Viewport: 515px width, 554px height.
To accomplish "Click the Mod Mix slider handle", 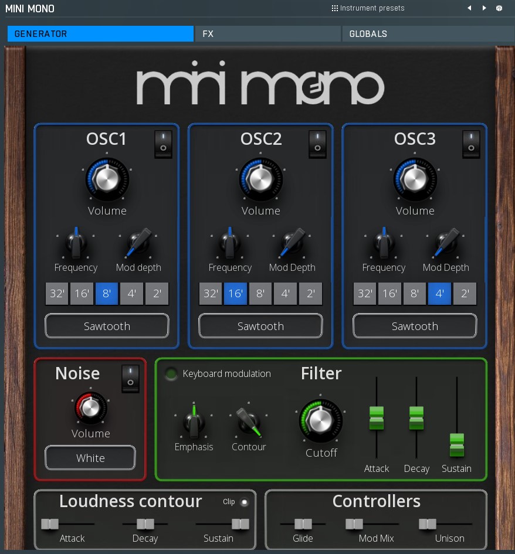I will [354, 524].
